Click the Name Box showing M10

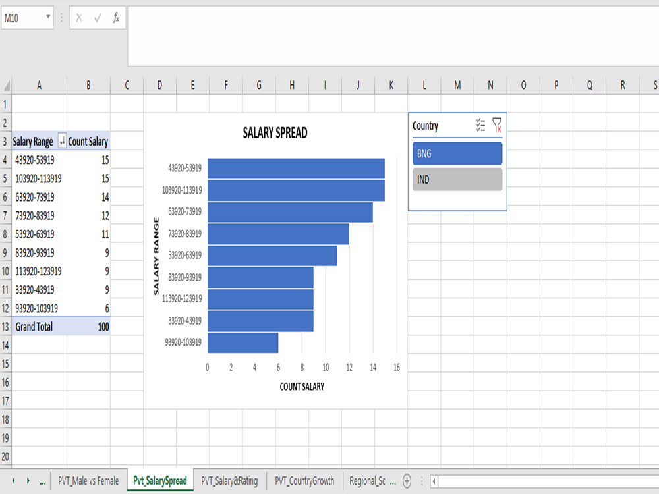click(24, 18)
